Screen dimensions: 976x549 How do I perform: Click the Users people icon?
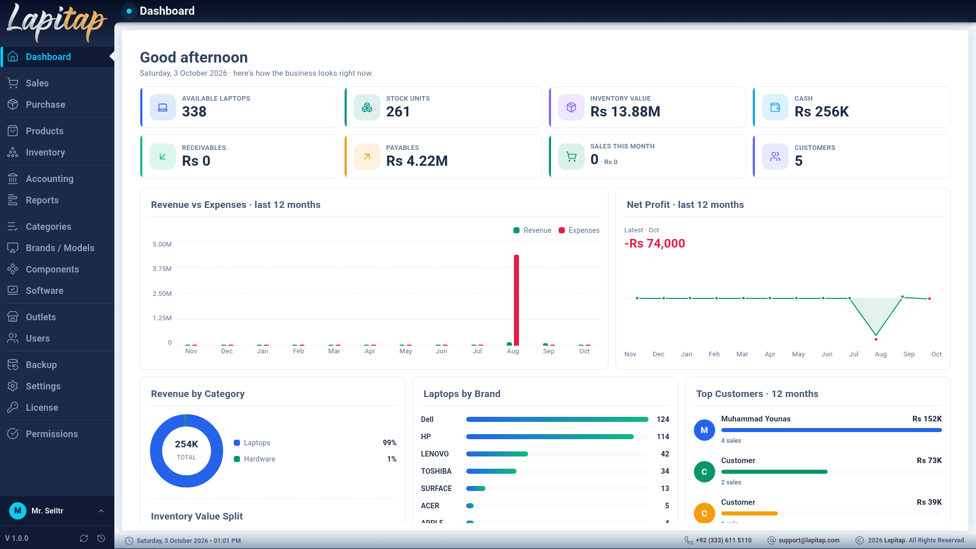(13, 338)
